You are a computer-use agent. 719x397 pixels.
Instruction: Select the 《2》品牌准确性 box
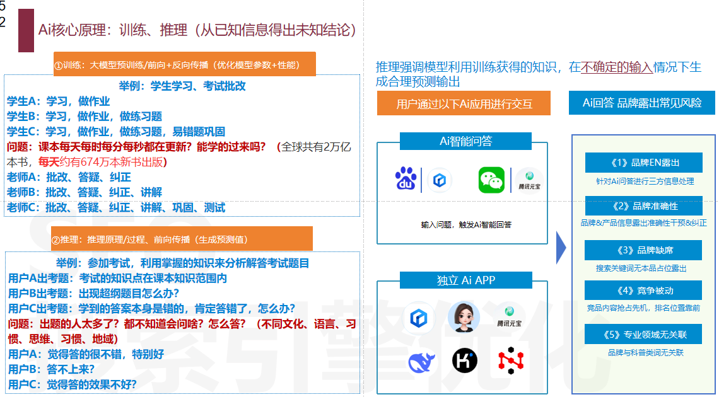[x=644, y=206]
